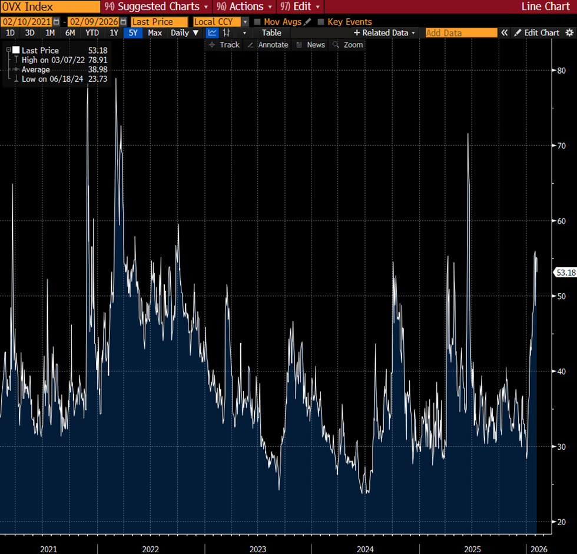Open the Daily periodicity dropdown
577x554 pixels.
click(185, 33)
